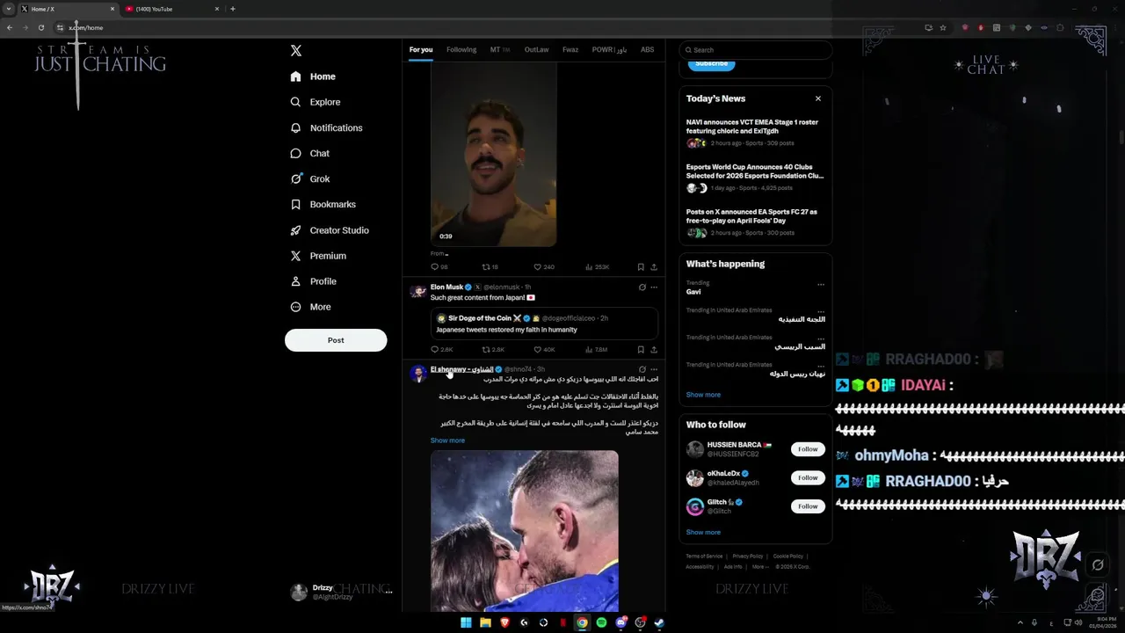Switch to the For you tab
The width and height of the screenshot is (1125, 633).
tap(421, 50)
